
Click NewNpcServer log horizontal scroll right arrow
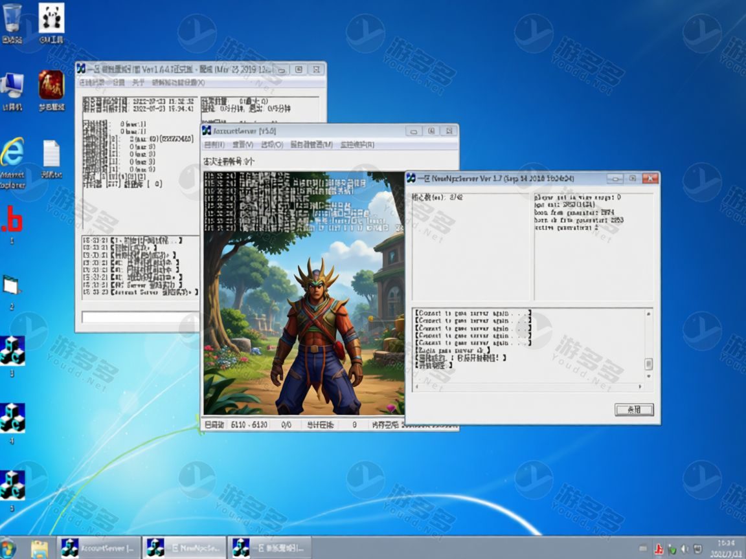click(x=640, y=386)
